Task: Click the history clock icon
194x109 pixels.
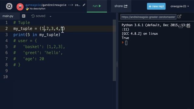Action: (x=33, y=16)
